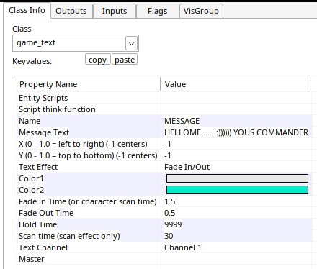This screenshot has height=269, width=317.
Task: Click the 9999 hold time value
Action: (173, 224)
